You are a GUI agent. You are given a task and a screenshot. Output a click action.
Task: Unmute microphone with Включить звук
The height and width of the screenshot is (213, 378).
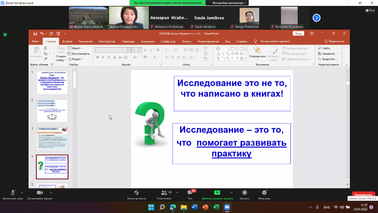click(x=12, y=193)
